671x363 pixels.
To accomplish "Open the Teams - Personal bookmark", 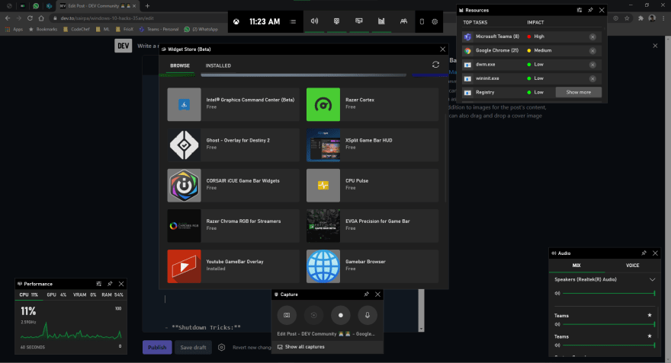I will tap(159, 30).
